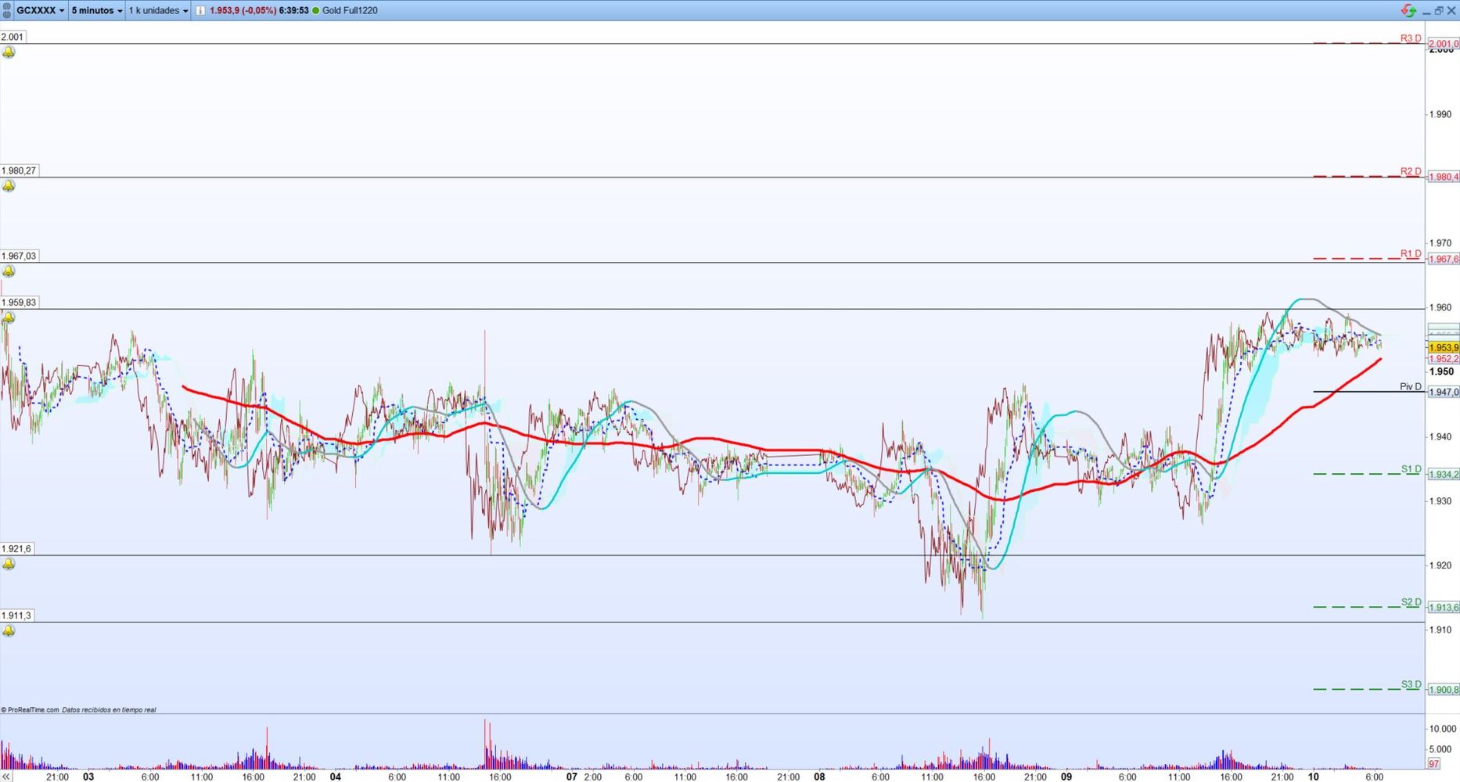
Task: Restore the chart window size
Action: point(1438,10)
